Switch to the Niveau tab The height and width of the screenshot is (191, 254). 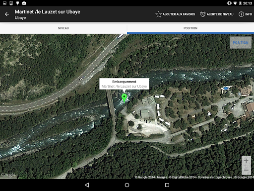click(63, 28)
